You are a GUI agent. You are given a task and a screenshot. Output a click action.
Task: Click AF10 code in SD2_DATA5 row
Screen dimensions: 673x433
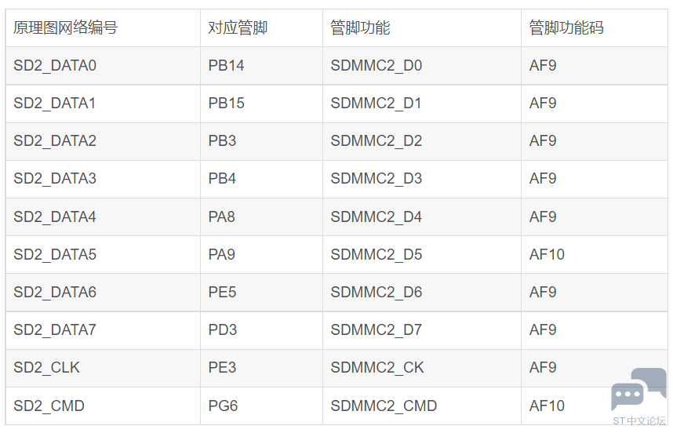(547, 254)
